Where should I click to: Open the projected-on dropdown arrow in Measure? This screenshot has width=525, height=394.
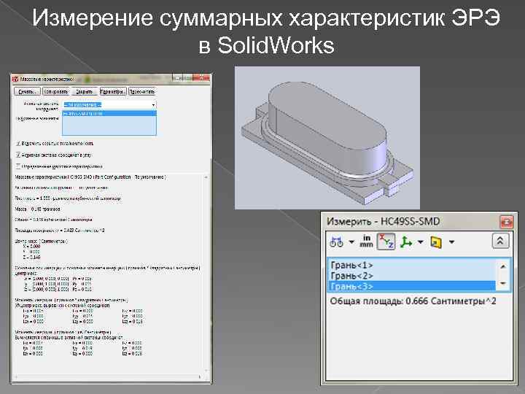click(451, 242)
